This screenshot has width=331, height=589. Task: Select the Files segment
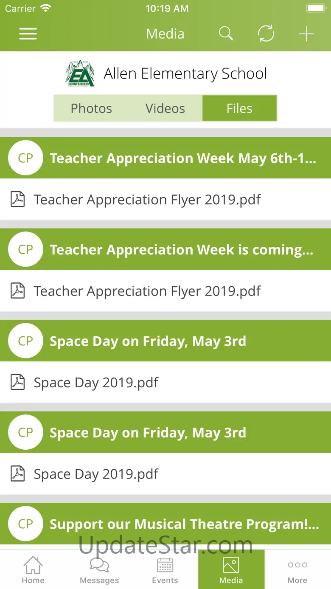coord(239,108)
